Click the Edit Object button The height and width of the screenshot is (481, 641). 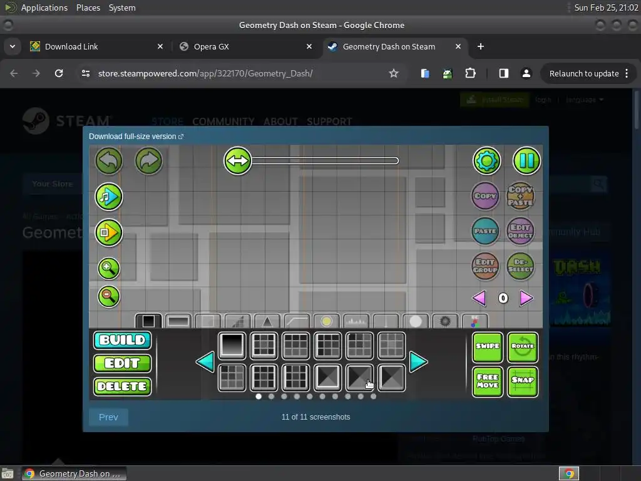click(520, 231)
